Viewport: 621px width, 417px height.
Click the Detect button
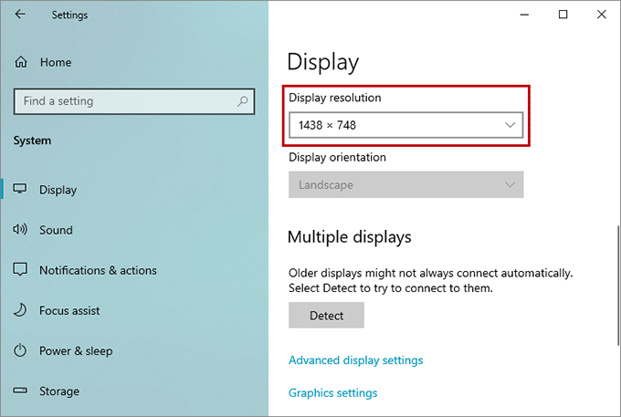click(x=326, y=316)
